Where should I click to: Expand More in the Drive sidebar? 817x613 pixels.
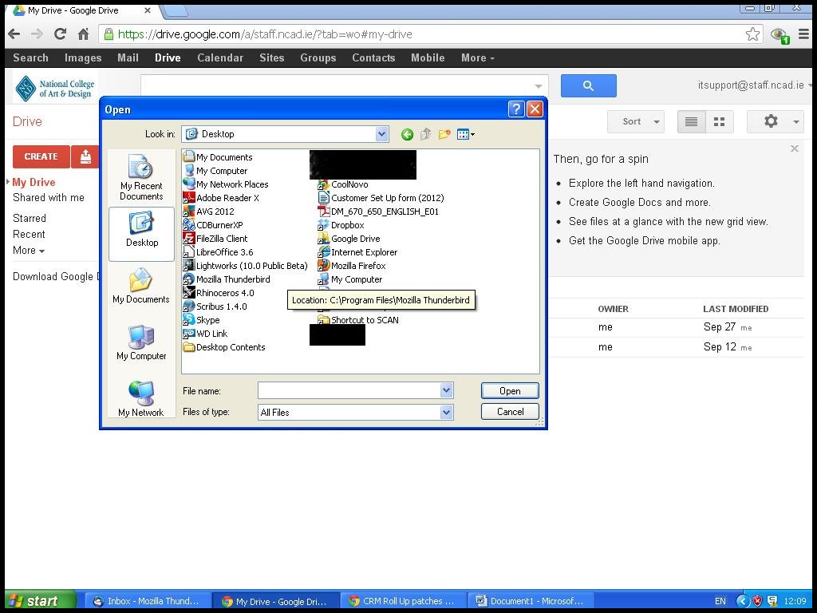(x=28, y=250)
